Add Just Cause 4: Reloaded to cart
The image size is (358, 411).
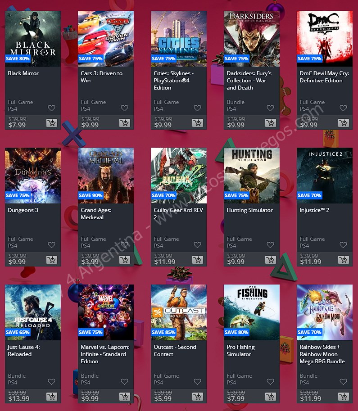(52, 396)
